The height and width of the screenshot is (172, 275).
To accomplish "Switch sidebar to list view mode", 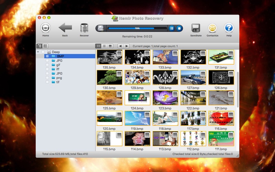I will 45,46.
